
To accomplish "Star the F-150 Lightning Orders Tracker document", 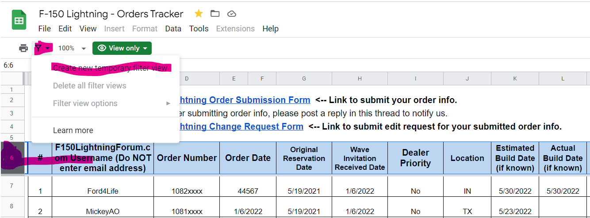I will coord(199,14).
